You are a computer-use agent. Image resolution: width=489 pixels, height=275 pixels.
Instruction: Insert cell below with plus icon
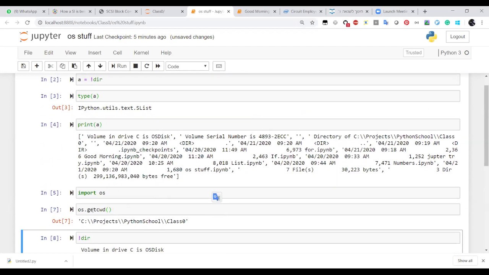(x=37, y=66)
